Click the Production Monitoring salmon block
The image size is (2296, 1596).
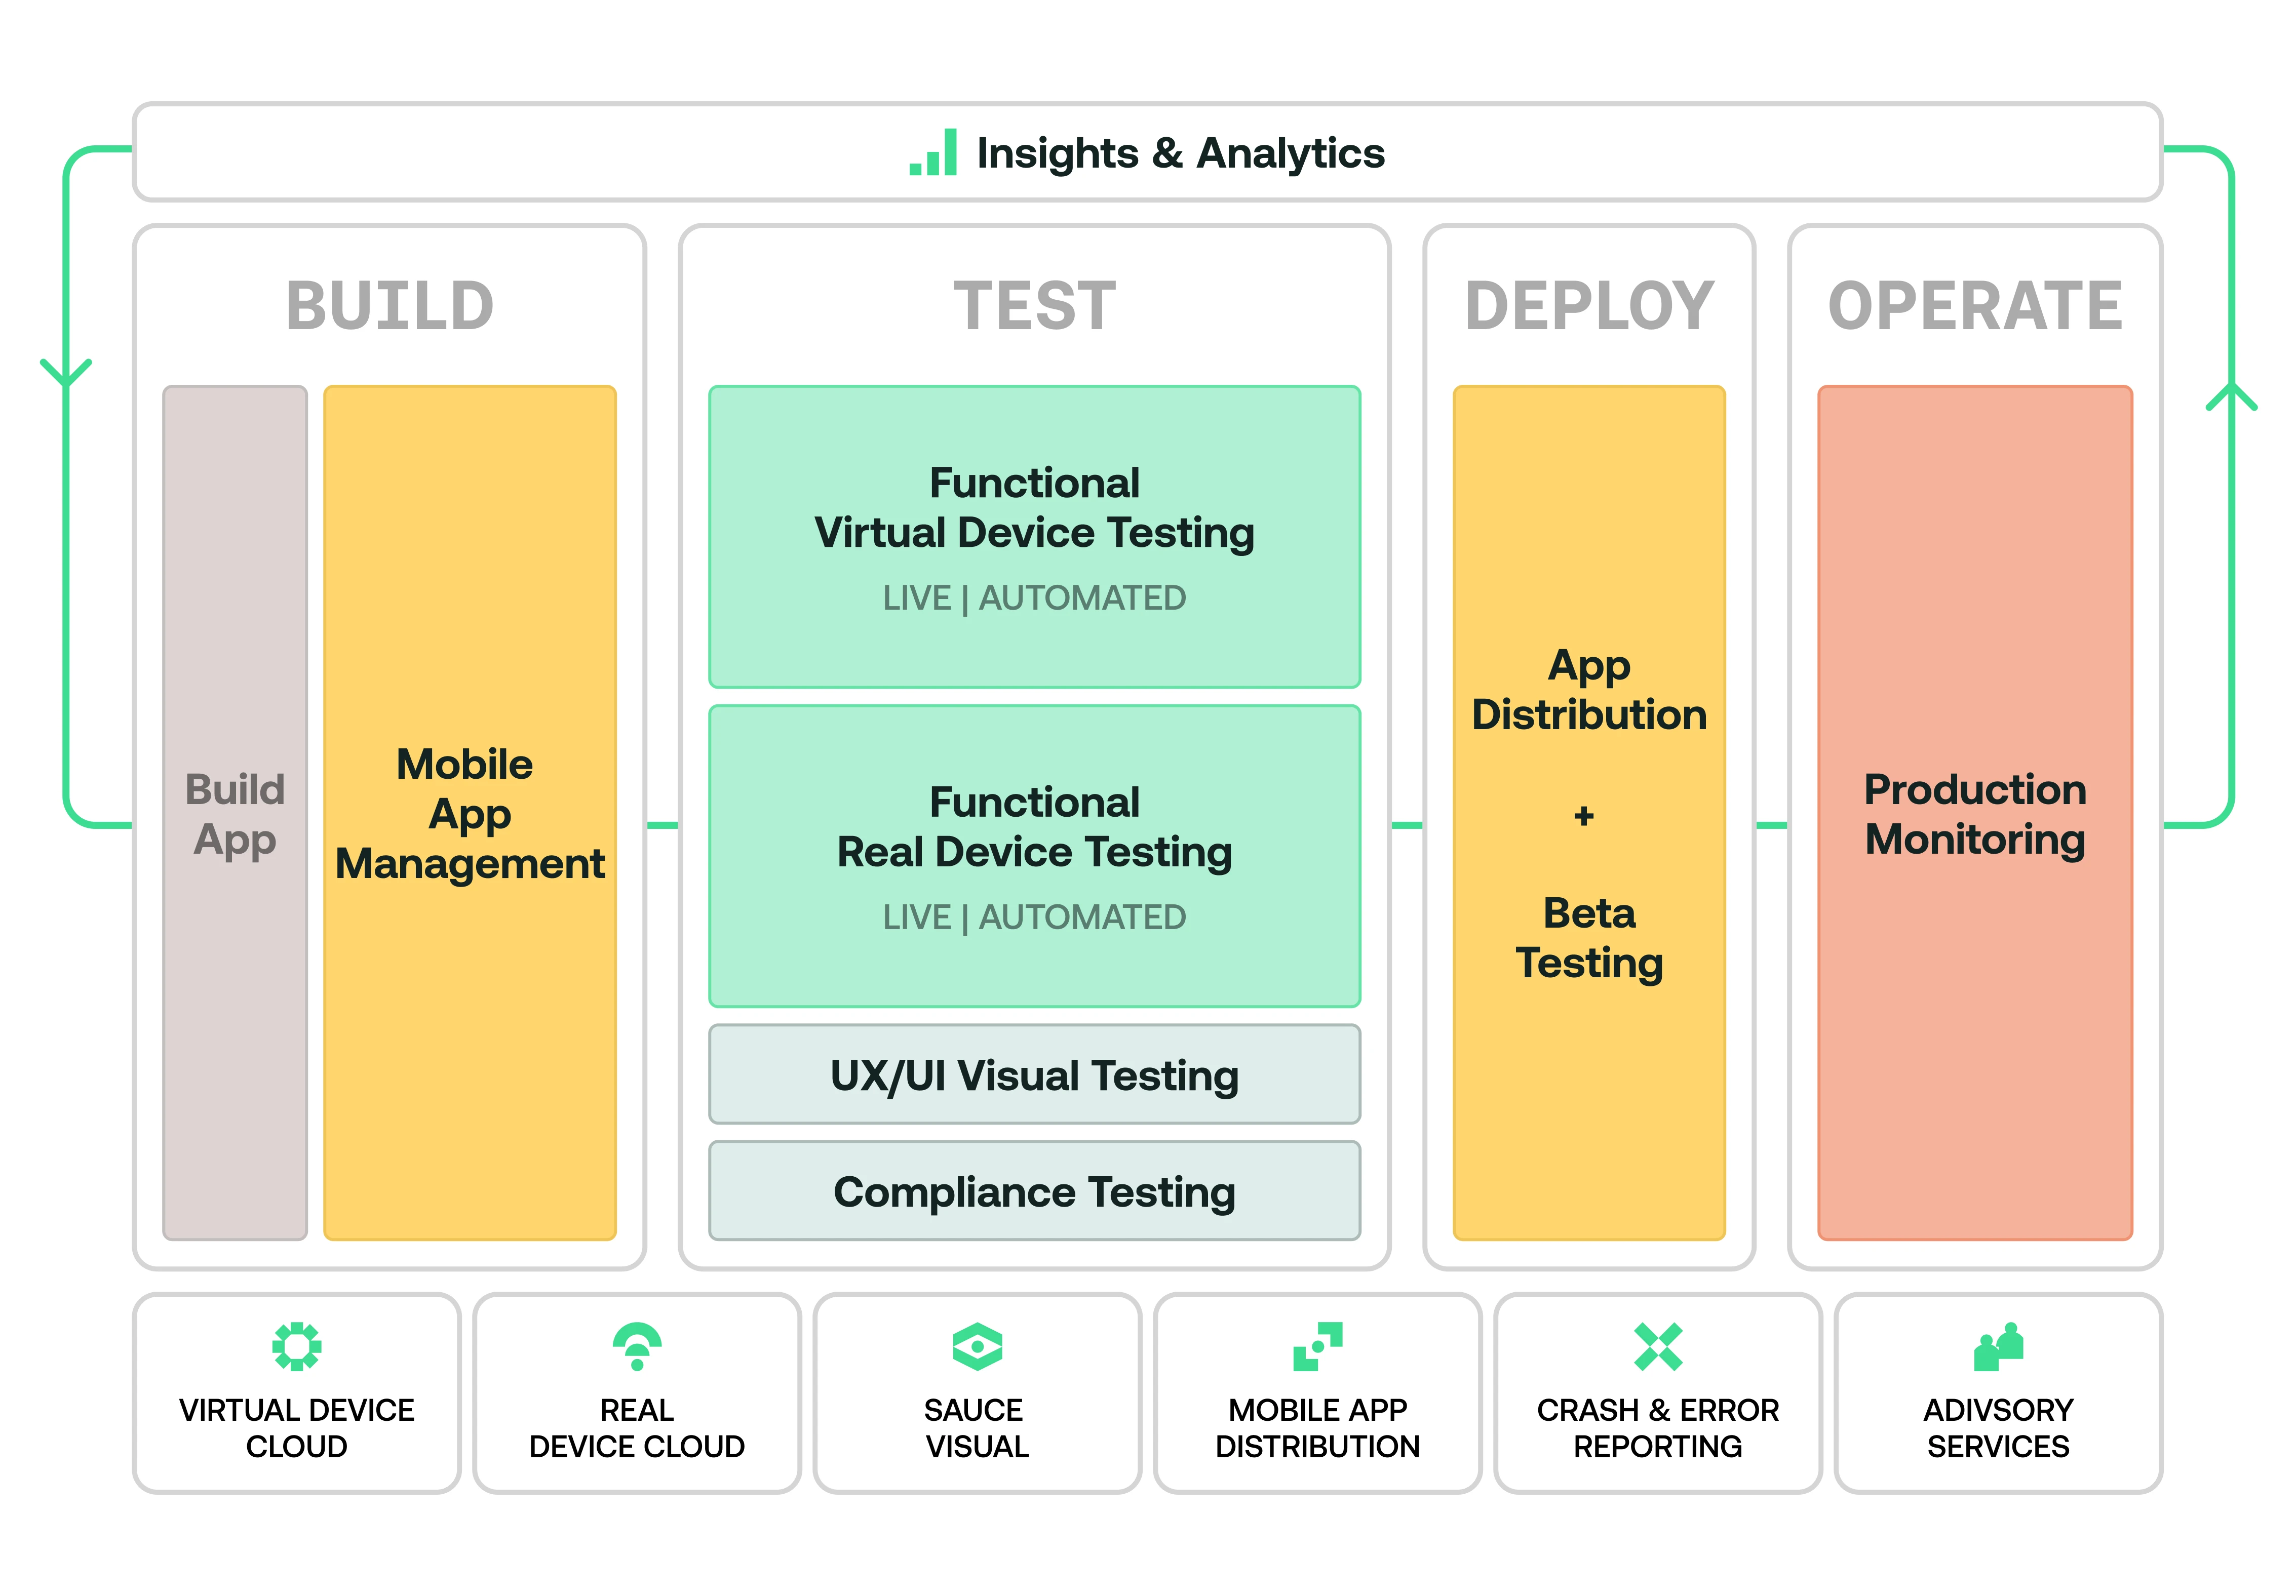[x=1974, y=812]
